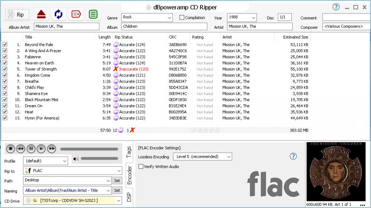Image resolution: width=371 pixels, height=208 pixels.
Task: Switch to the DSP tab
Action: (x=129, y=197)
